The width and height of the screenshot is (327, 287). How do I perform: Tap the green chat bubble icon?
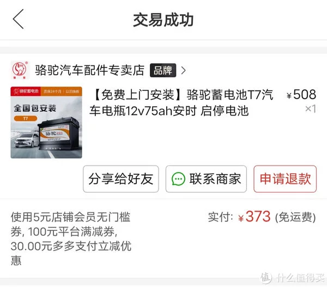point(178,179)
